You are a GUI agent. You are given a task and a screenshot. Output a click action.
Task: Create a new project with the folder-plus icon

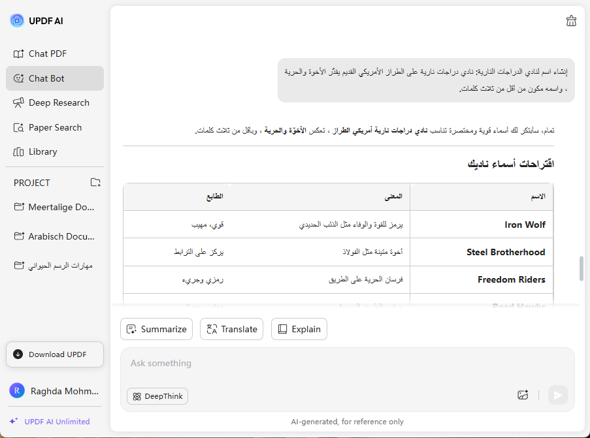(95, 183)
